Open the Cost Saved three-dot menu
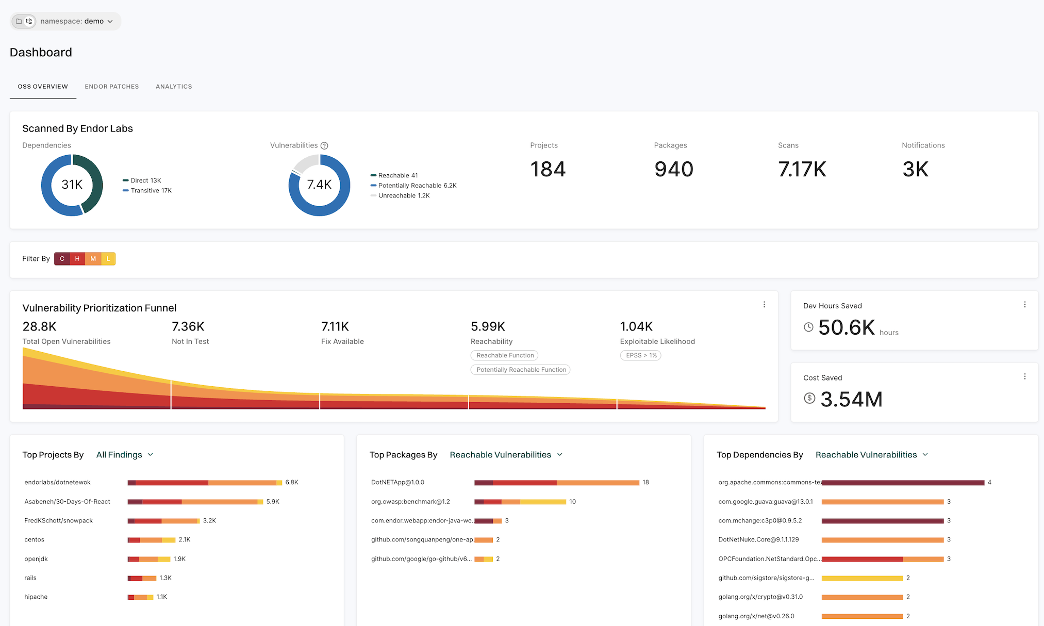Image resolution: width=1044 pixels, height=626 pixels. coord(1024,376)
